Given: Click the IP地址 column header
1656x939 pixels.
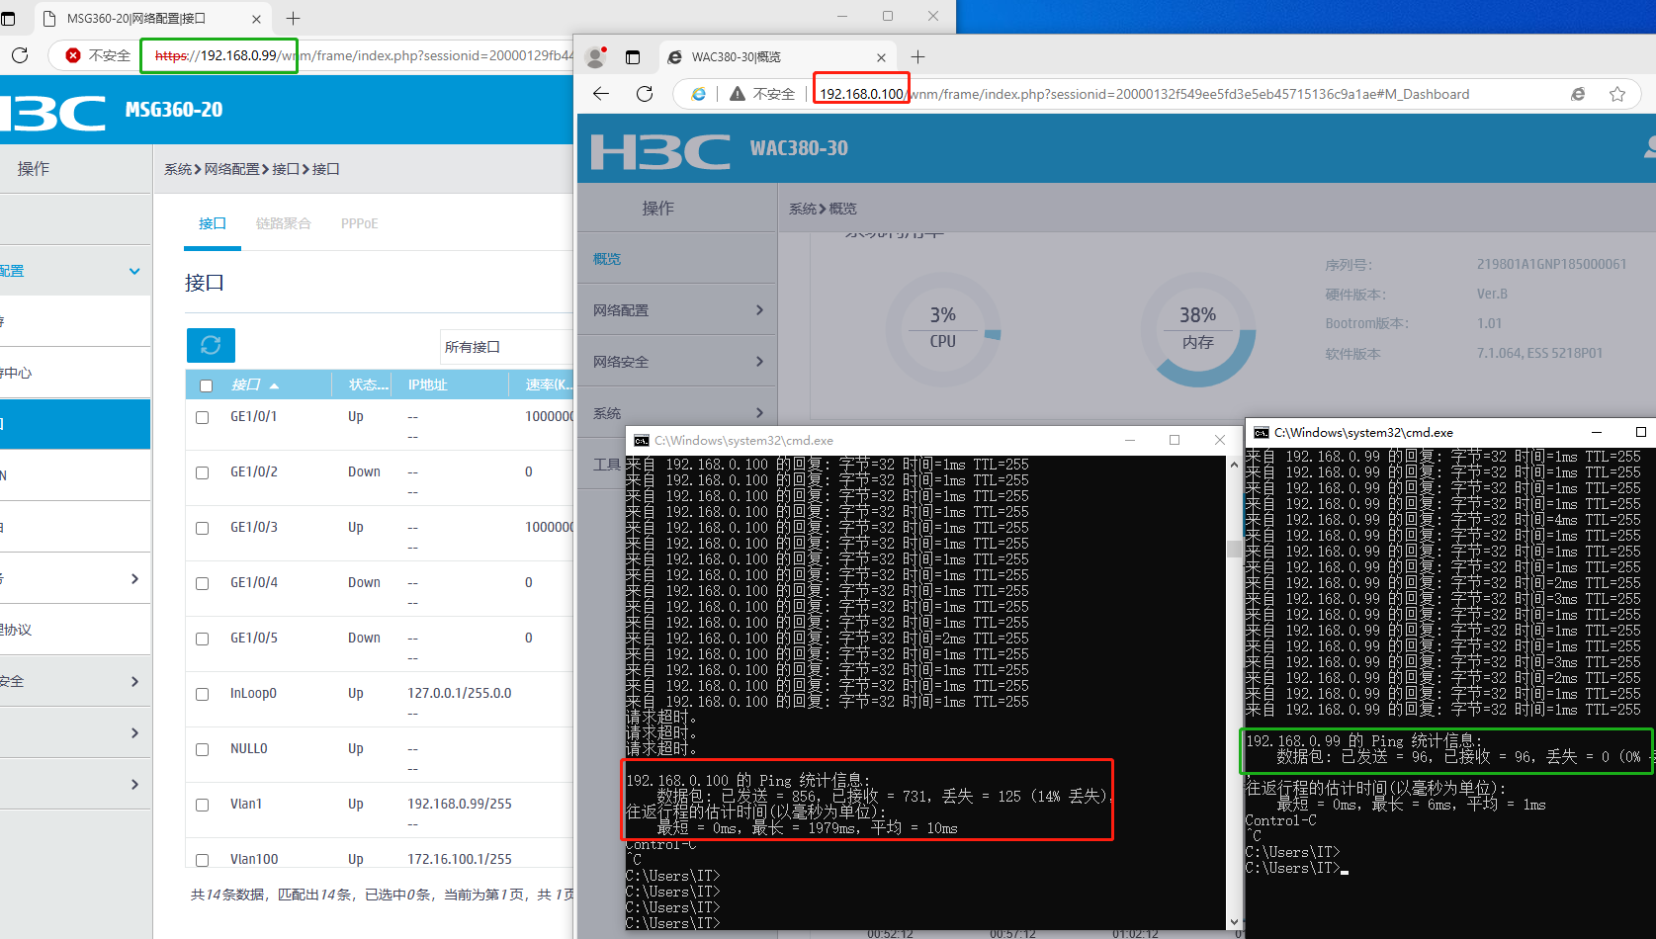Looking at the screenshot, I should tap(428, 385).
